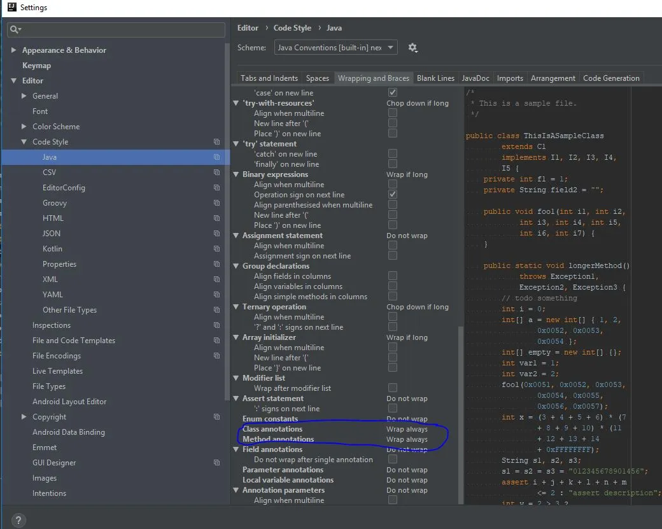Click the copy icon beside Code Style
The width and height of the screenshot is (662, 529).
(x=217, y=142)
